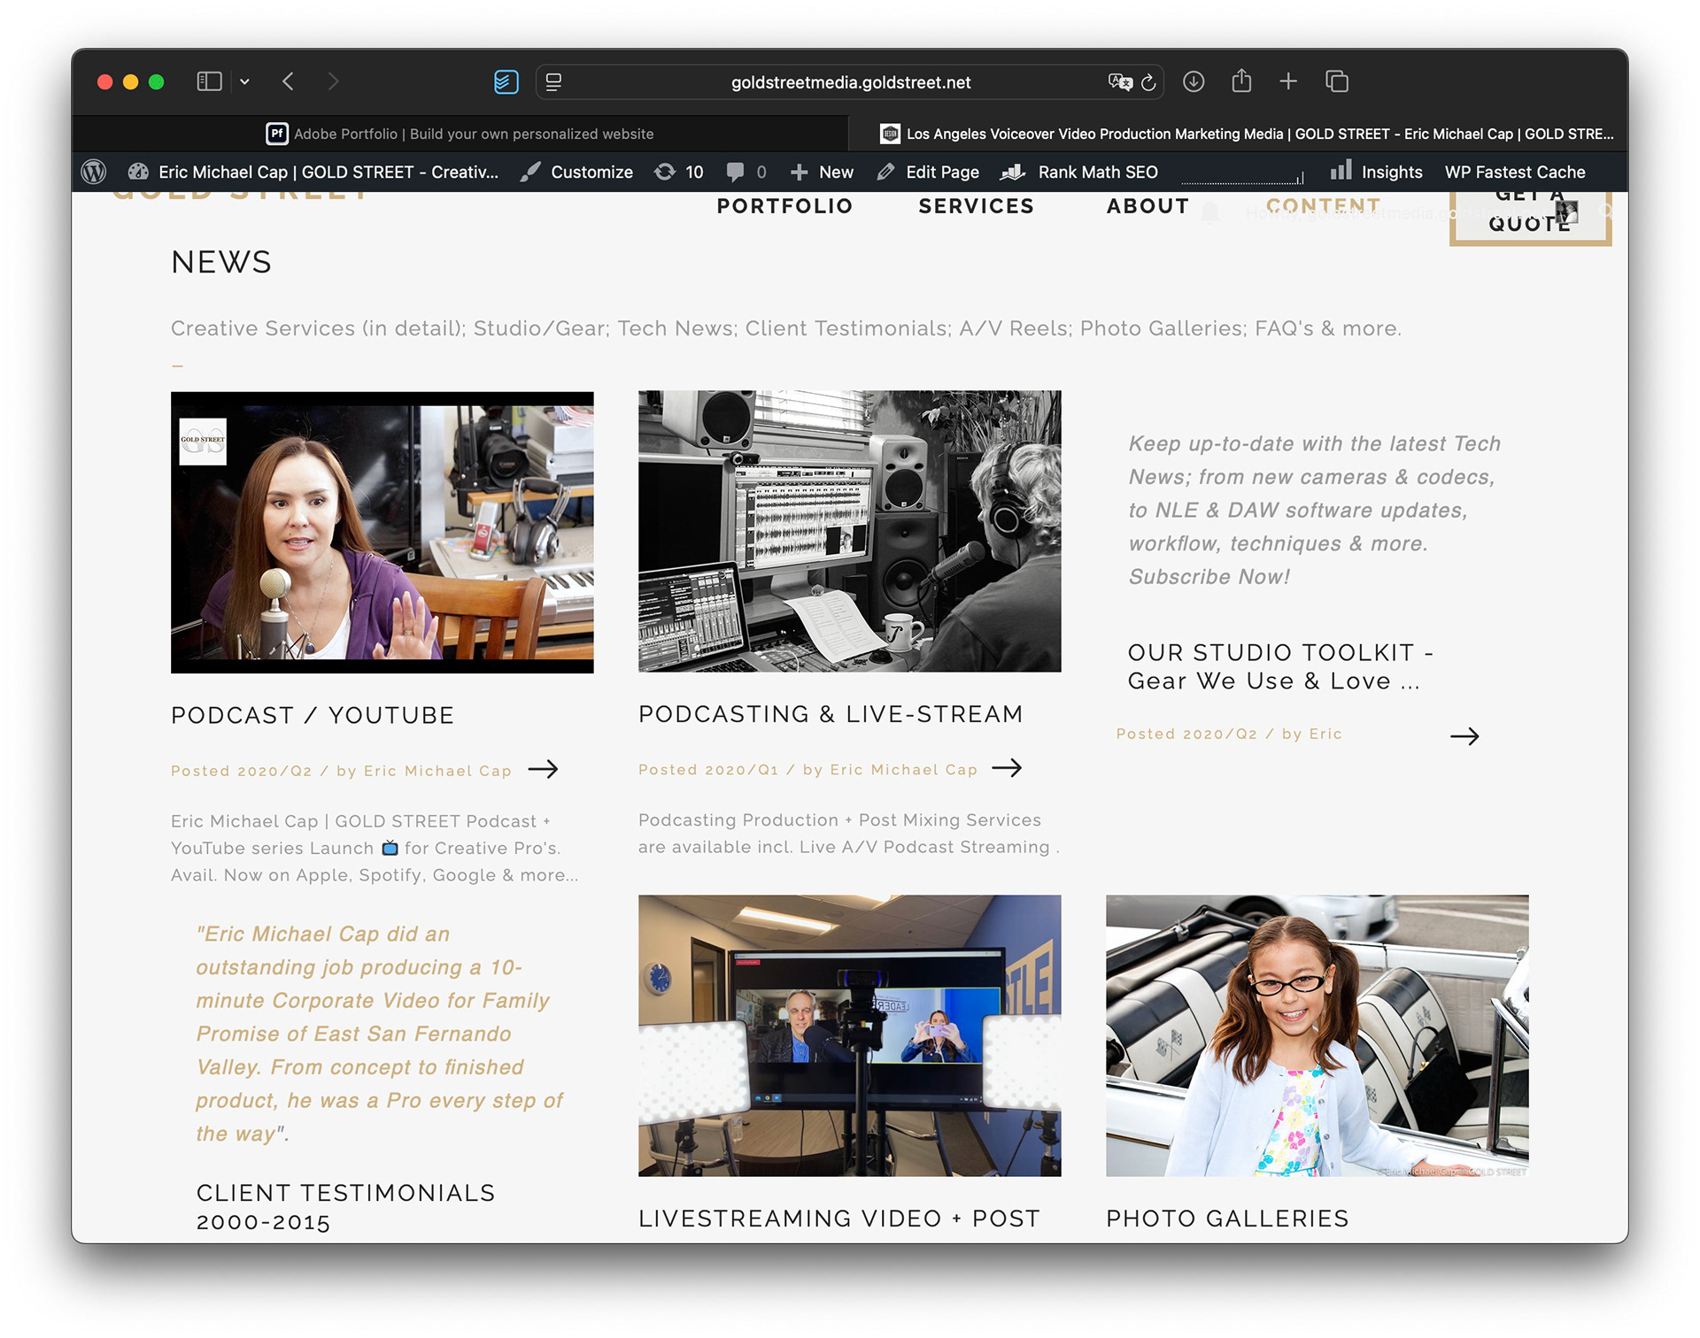View the 10 pending updates icon
The width and height of the screenshot is (1700, 1338).
tap(678, 172)
